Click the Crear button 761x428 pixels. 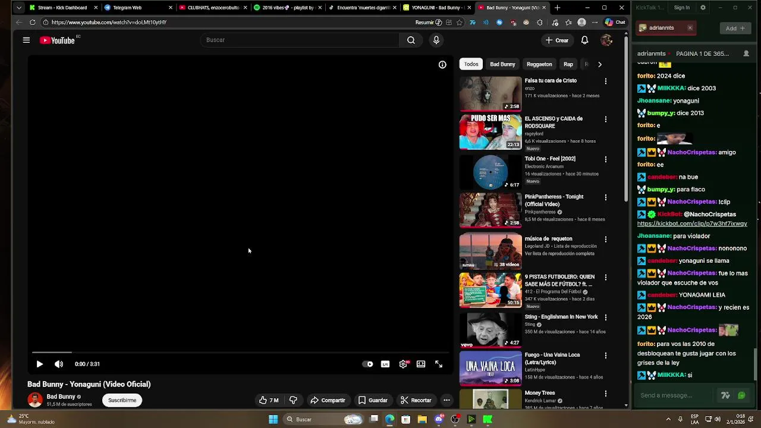pyautogui.click(x=557, y=40)
